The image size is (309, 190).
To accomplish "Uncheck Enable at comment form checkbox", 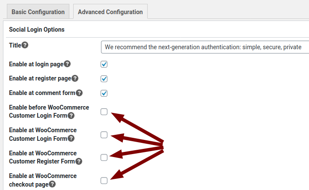I will click(x=104, y=93).
